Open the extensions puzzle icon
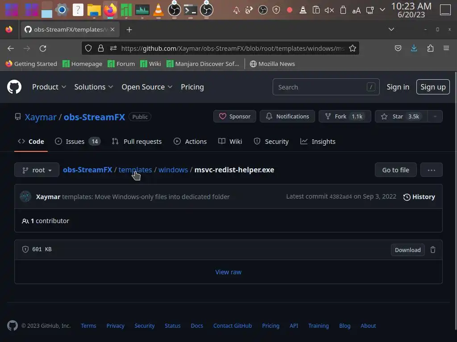Viewport: 457px width, 342px height. tap(430, 48)
